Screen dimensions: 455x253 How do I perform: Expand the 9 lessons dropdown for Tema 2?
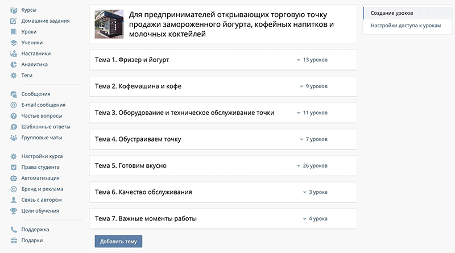(301, 86)
